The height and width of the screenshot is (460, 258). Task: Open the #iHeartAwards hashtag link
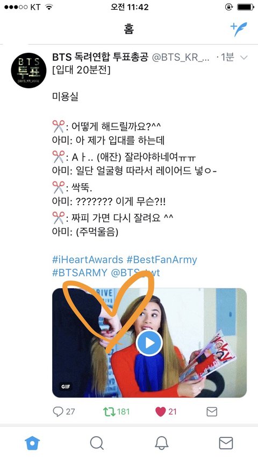click(88, 260)
